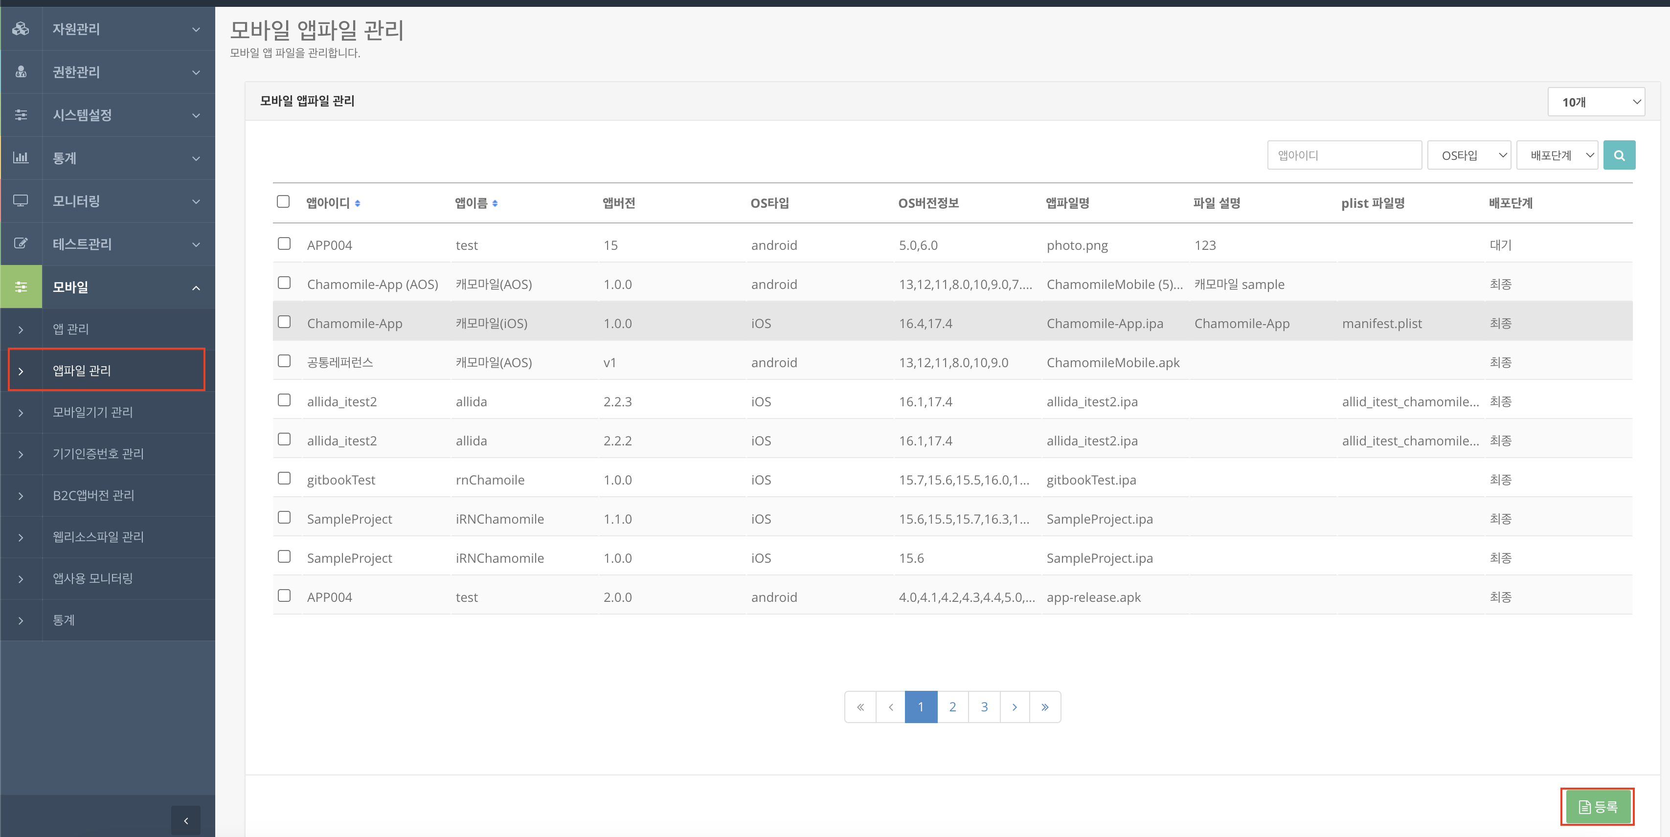Screen dimensions: 1670x837
Task: Check the 공통레퍼런스 row checkbox
Action: [284, 361]
